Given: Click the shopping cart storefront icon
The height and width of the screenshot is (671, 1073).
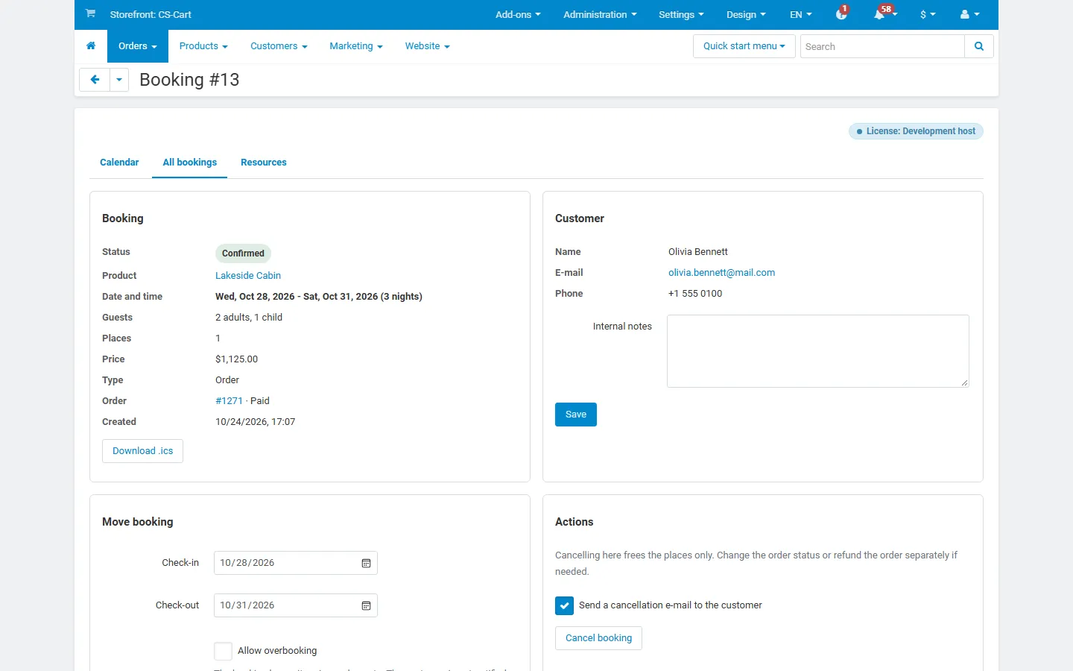Looking at the screenshot, I should 90,13.
